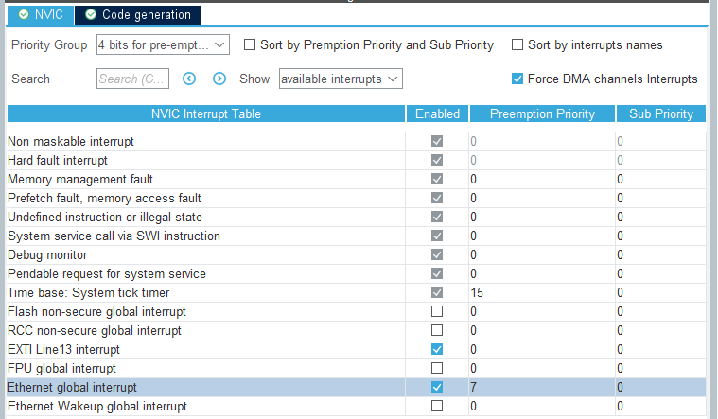This screenshot has width=718, height=419.
Task: Expand the Show available interrupts dropdown
Action: 341,79
